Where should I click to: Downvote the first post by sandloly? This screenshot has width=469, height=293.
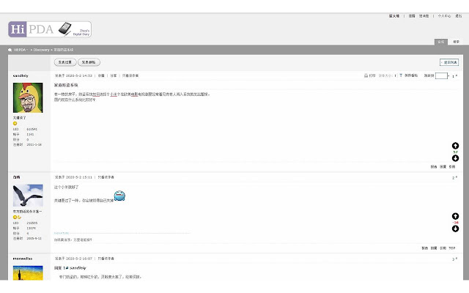[x=455, y=157]
